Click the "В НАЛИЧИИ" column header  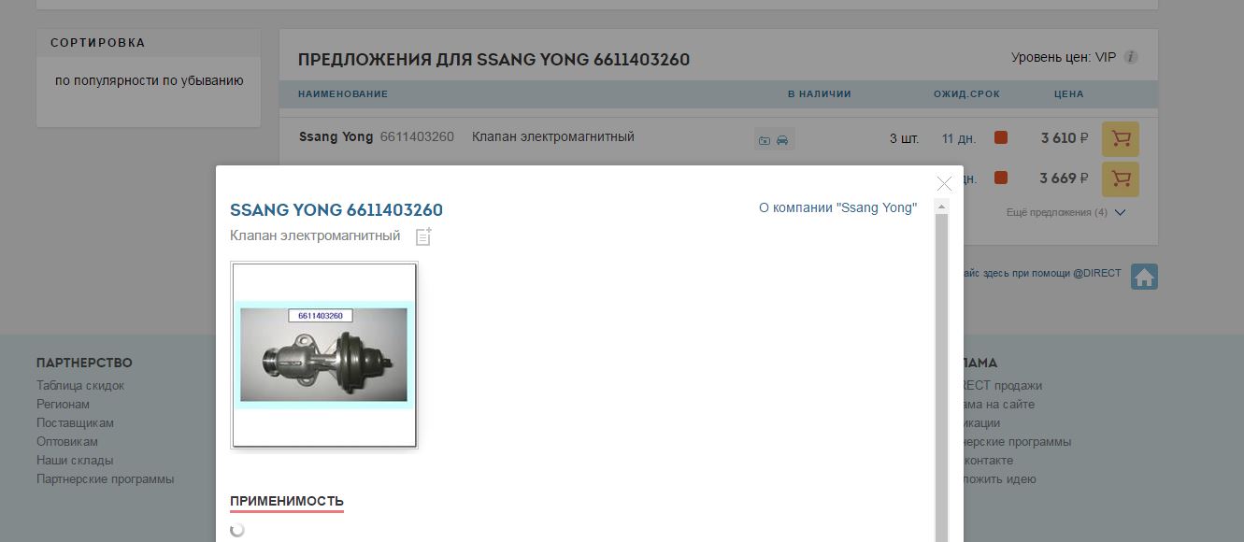pyautogui.click(x=820, y=93)
